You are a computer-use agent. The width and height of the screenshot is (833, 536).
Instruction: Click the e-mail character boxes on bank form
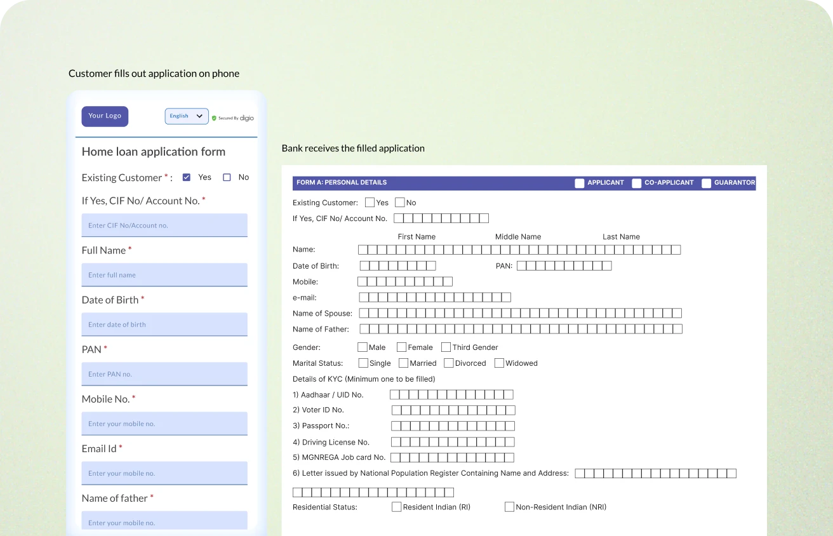(x=435, y=297)
